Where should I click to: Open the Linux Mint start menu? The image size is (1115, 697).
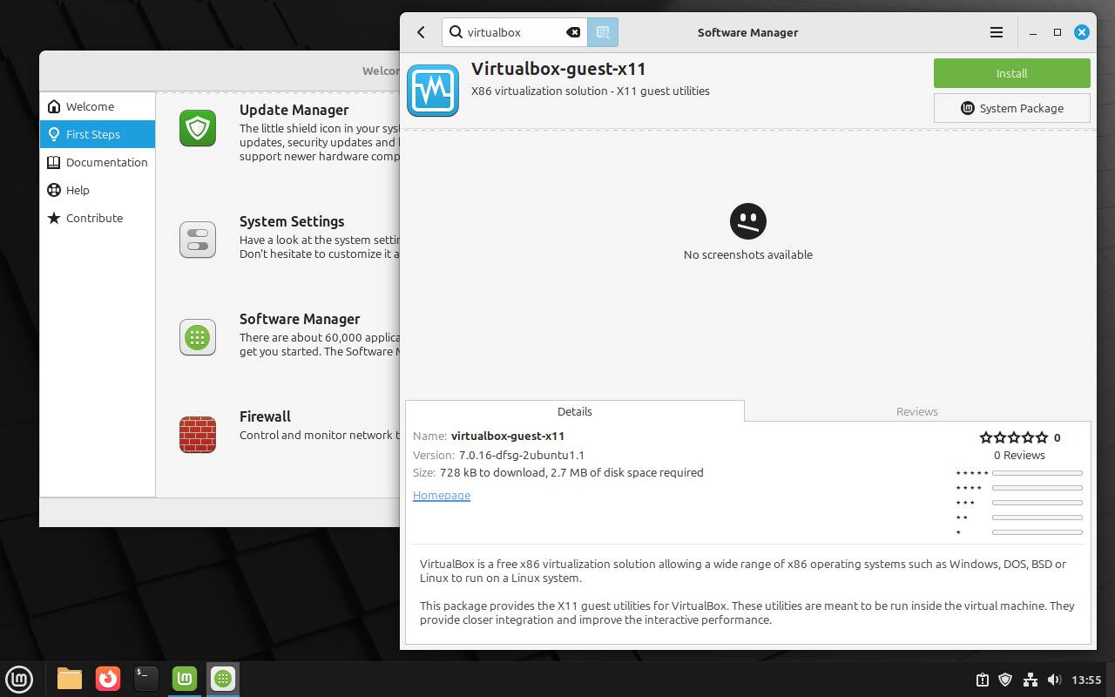(x=19, y=679)
